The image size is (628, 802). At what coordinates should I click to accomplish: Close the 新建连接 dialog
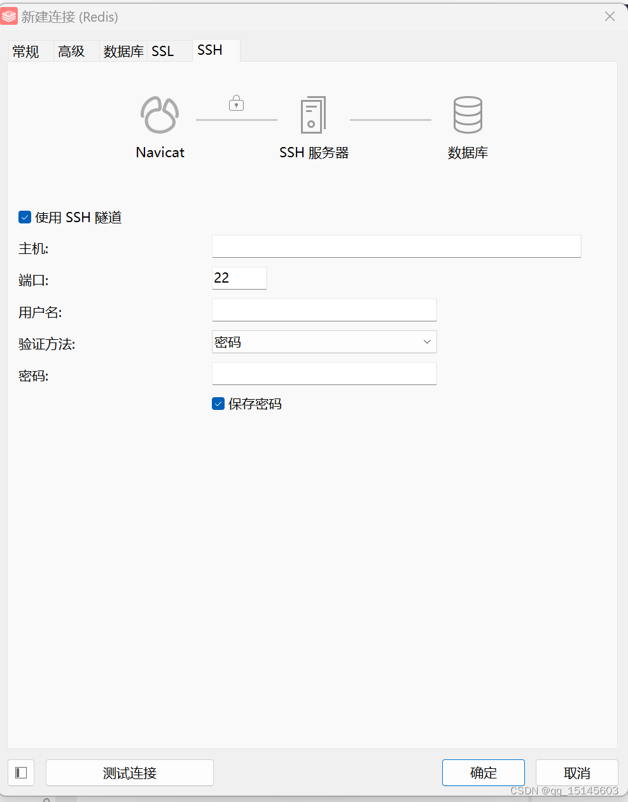(x=610, y=17)
